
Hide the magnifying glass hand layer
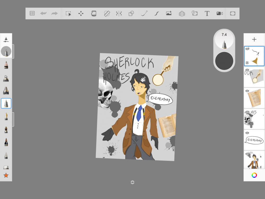pyautogui.click(x=247, y=70)
